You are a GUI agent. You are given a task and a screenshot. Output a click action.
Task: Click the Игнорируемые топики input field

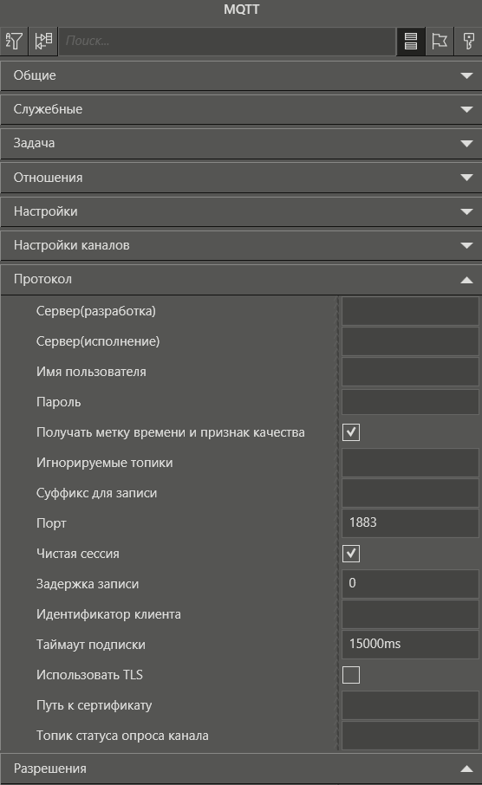pyautogui.click(x=410, y=463)
